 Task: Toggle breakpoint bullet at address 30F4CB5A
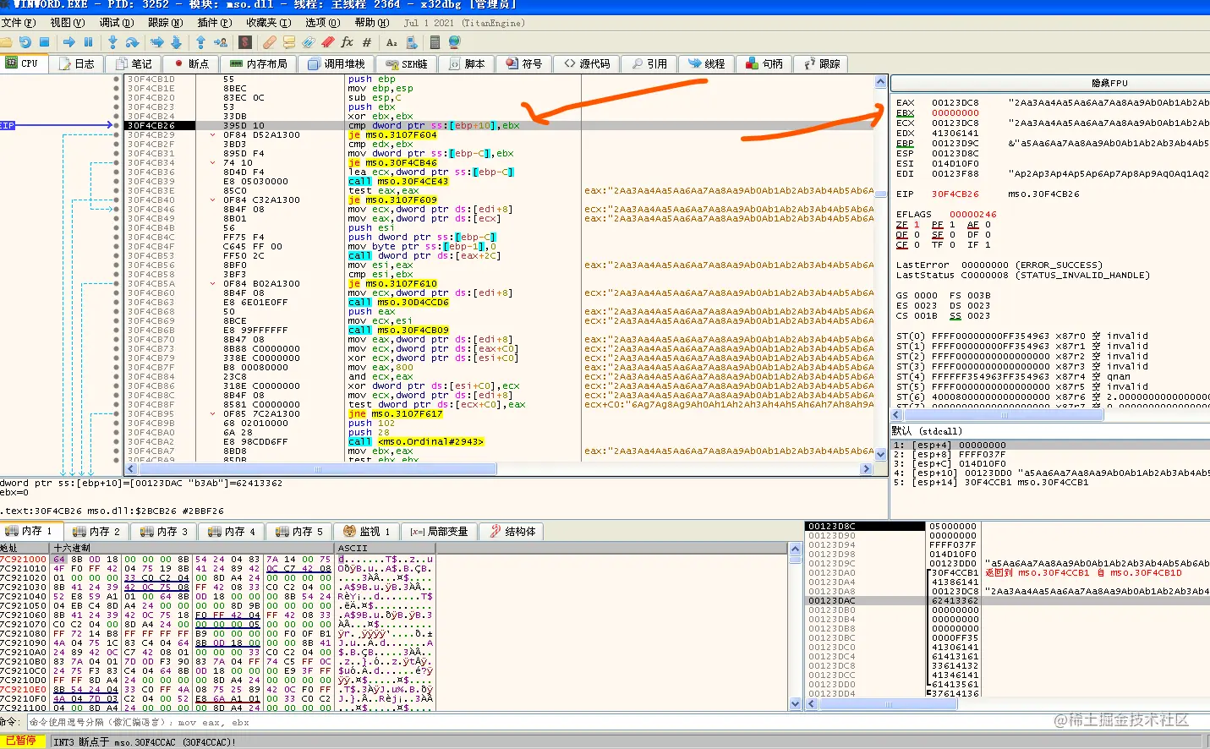117,283
